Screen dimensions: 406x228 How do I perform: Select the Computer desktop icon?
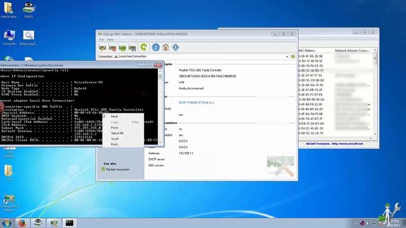[10, 38]
